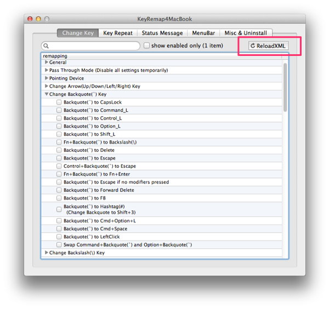The width and height of the screenshot is (329, 309).
Task: Open the Status Message tab
Action: 162,33
